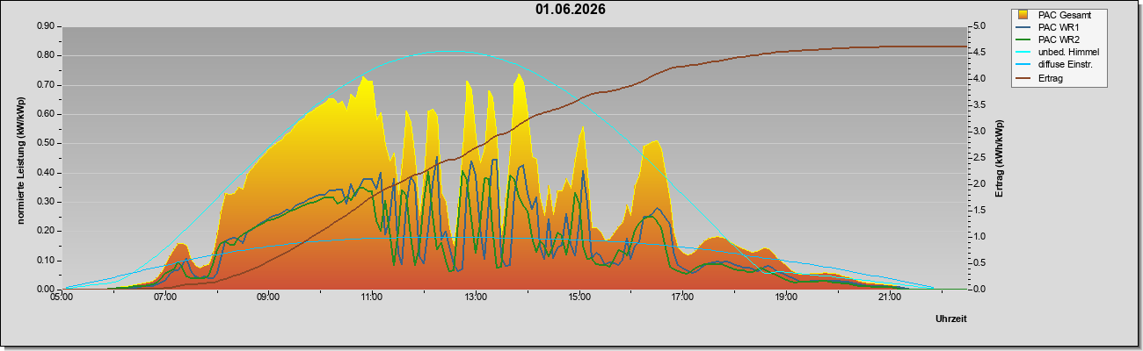Click the 05:00 time axis label
The image size is (1143, 351).
click(62, 297)
